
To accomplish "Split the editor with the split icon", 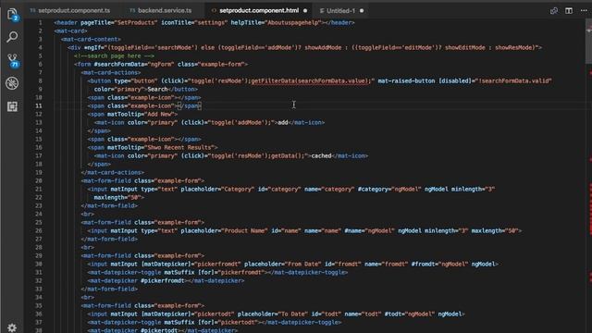I will (x=569, y=10).
